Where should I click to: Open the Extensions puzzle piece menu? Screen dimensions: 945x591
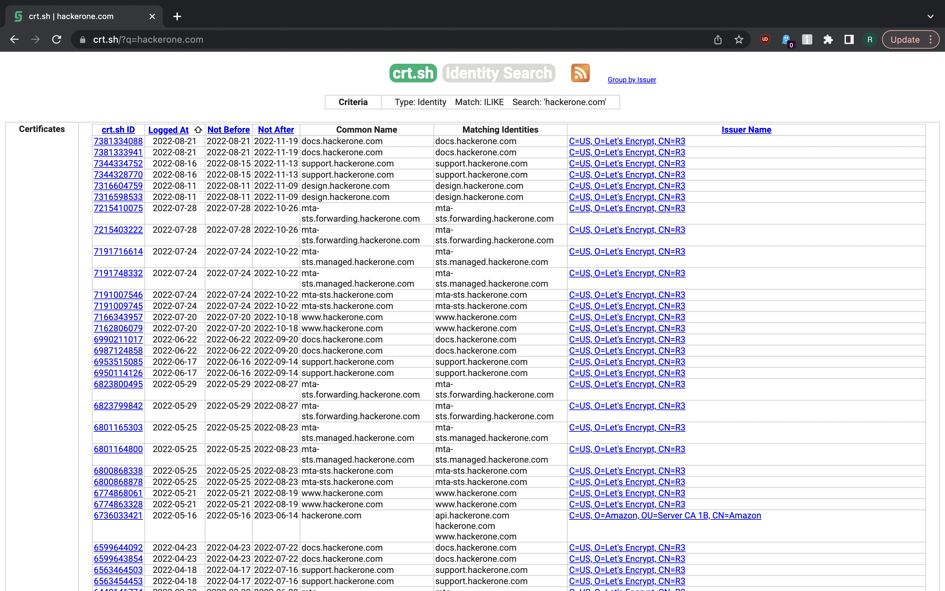(x=828, y=39)
